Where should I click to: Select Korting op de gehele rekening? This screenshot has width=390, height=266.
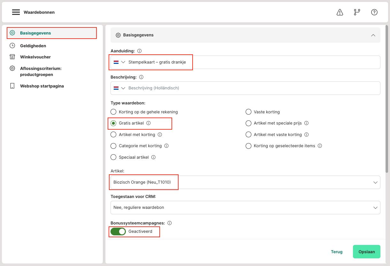point(113,112)
